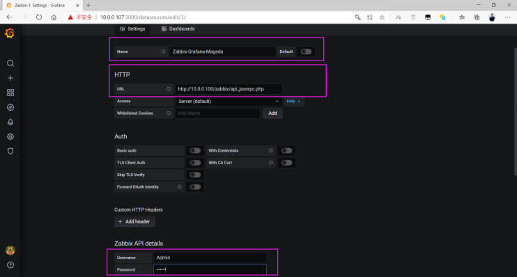The image size is (517, 277).
Task: Click the Whitelisted Cookies Add Name field
Action: (x=217, y=113)
